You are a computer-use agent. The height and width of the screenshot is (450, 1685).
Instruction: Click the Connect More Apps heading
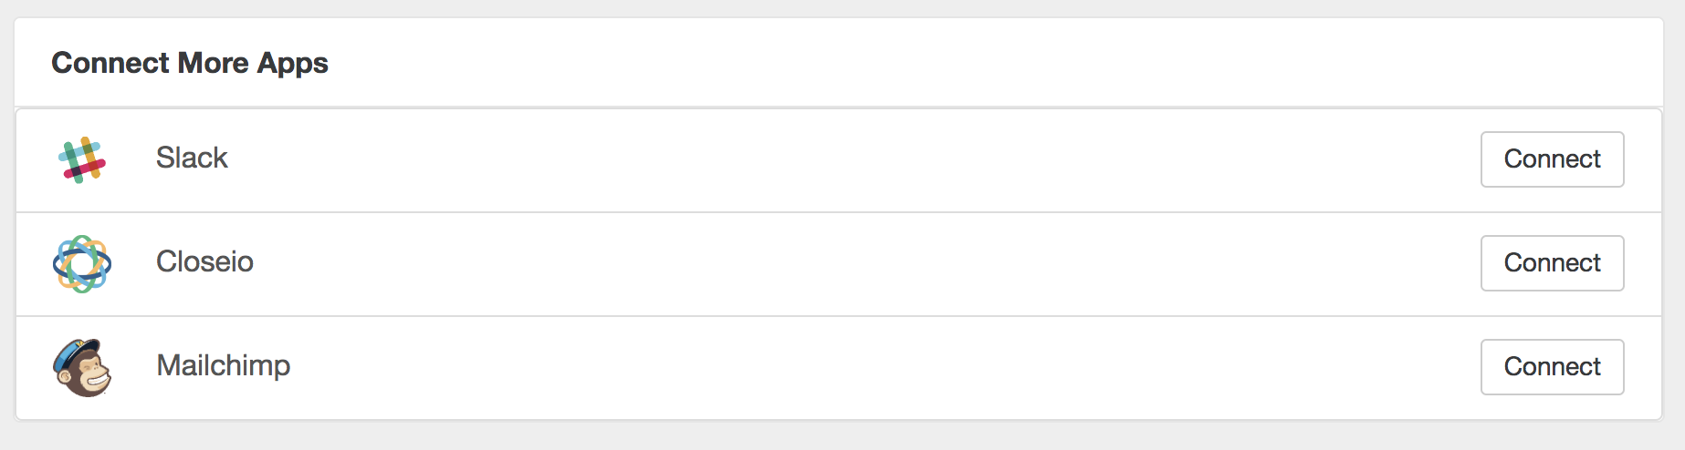tap(190, 63)
